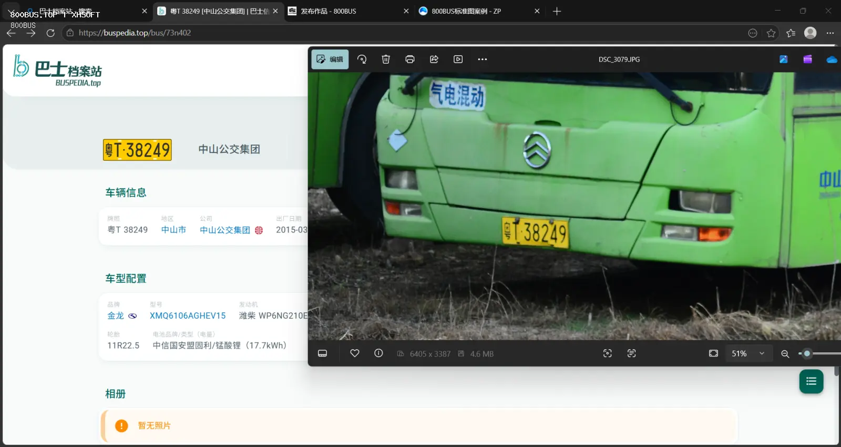Click the visual search scan icon
841x447 pixels.
tap(608, 353)
